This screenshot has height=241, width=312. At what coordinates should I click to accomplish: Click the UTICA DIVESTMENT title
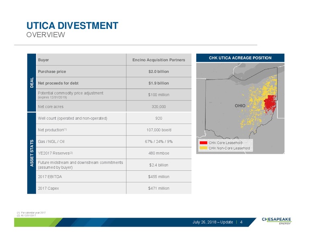click(x=72, y=26)
